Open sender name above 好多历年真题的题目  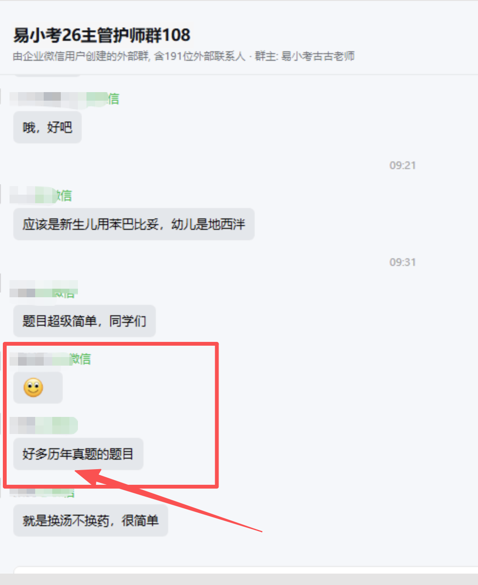[x=44, y=425]
